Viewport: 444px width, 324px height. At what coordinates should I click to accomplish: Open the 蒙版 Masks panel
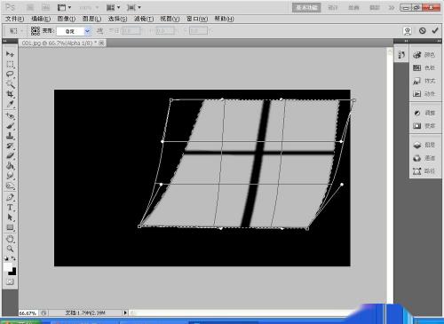coord(424,126)
